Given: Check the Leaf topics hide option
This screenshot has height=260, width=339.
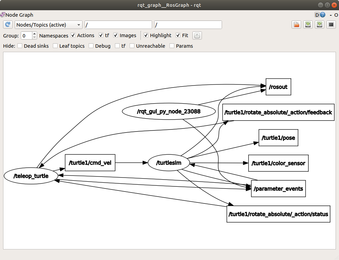Looking at the screenshot, I should (55, 46).
